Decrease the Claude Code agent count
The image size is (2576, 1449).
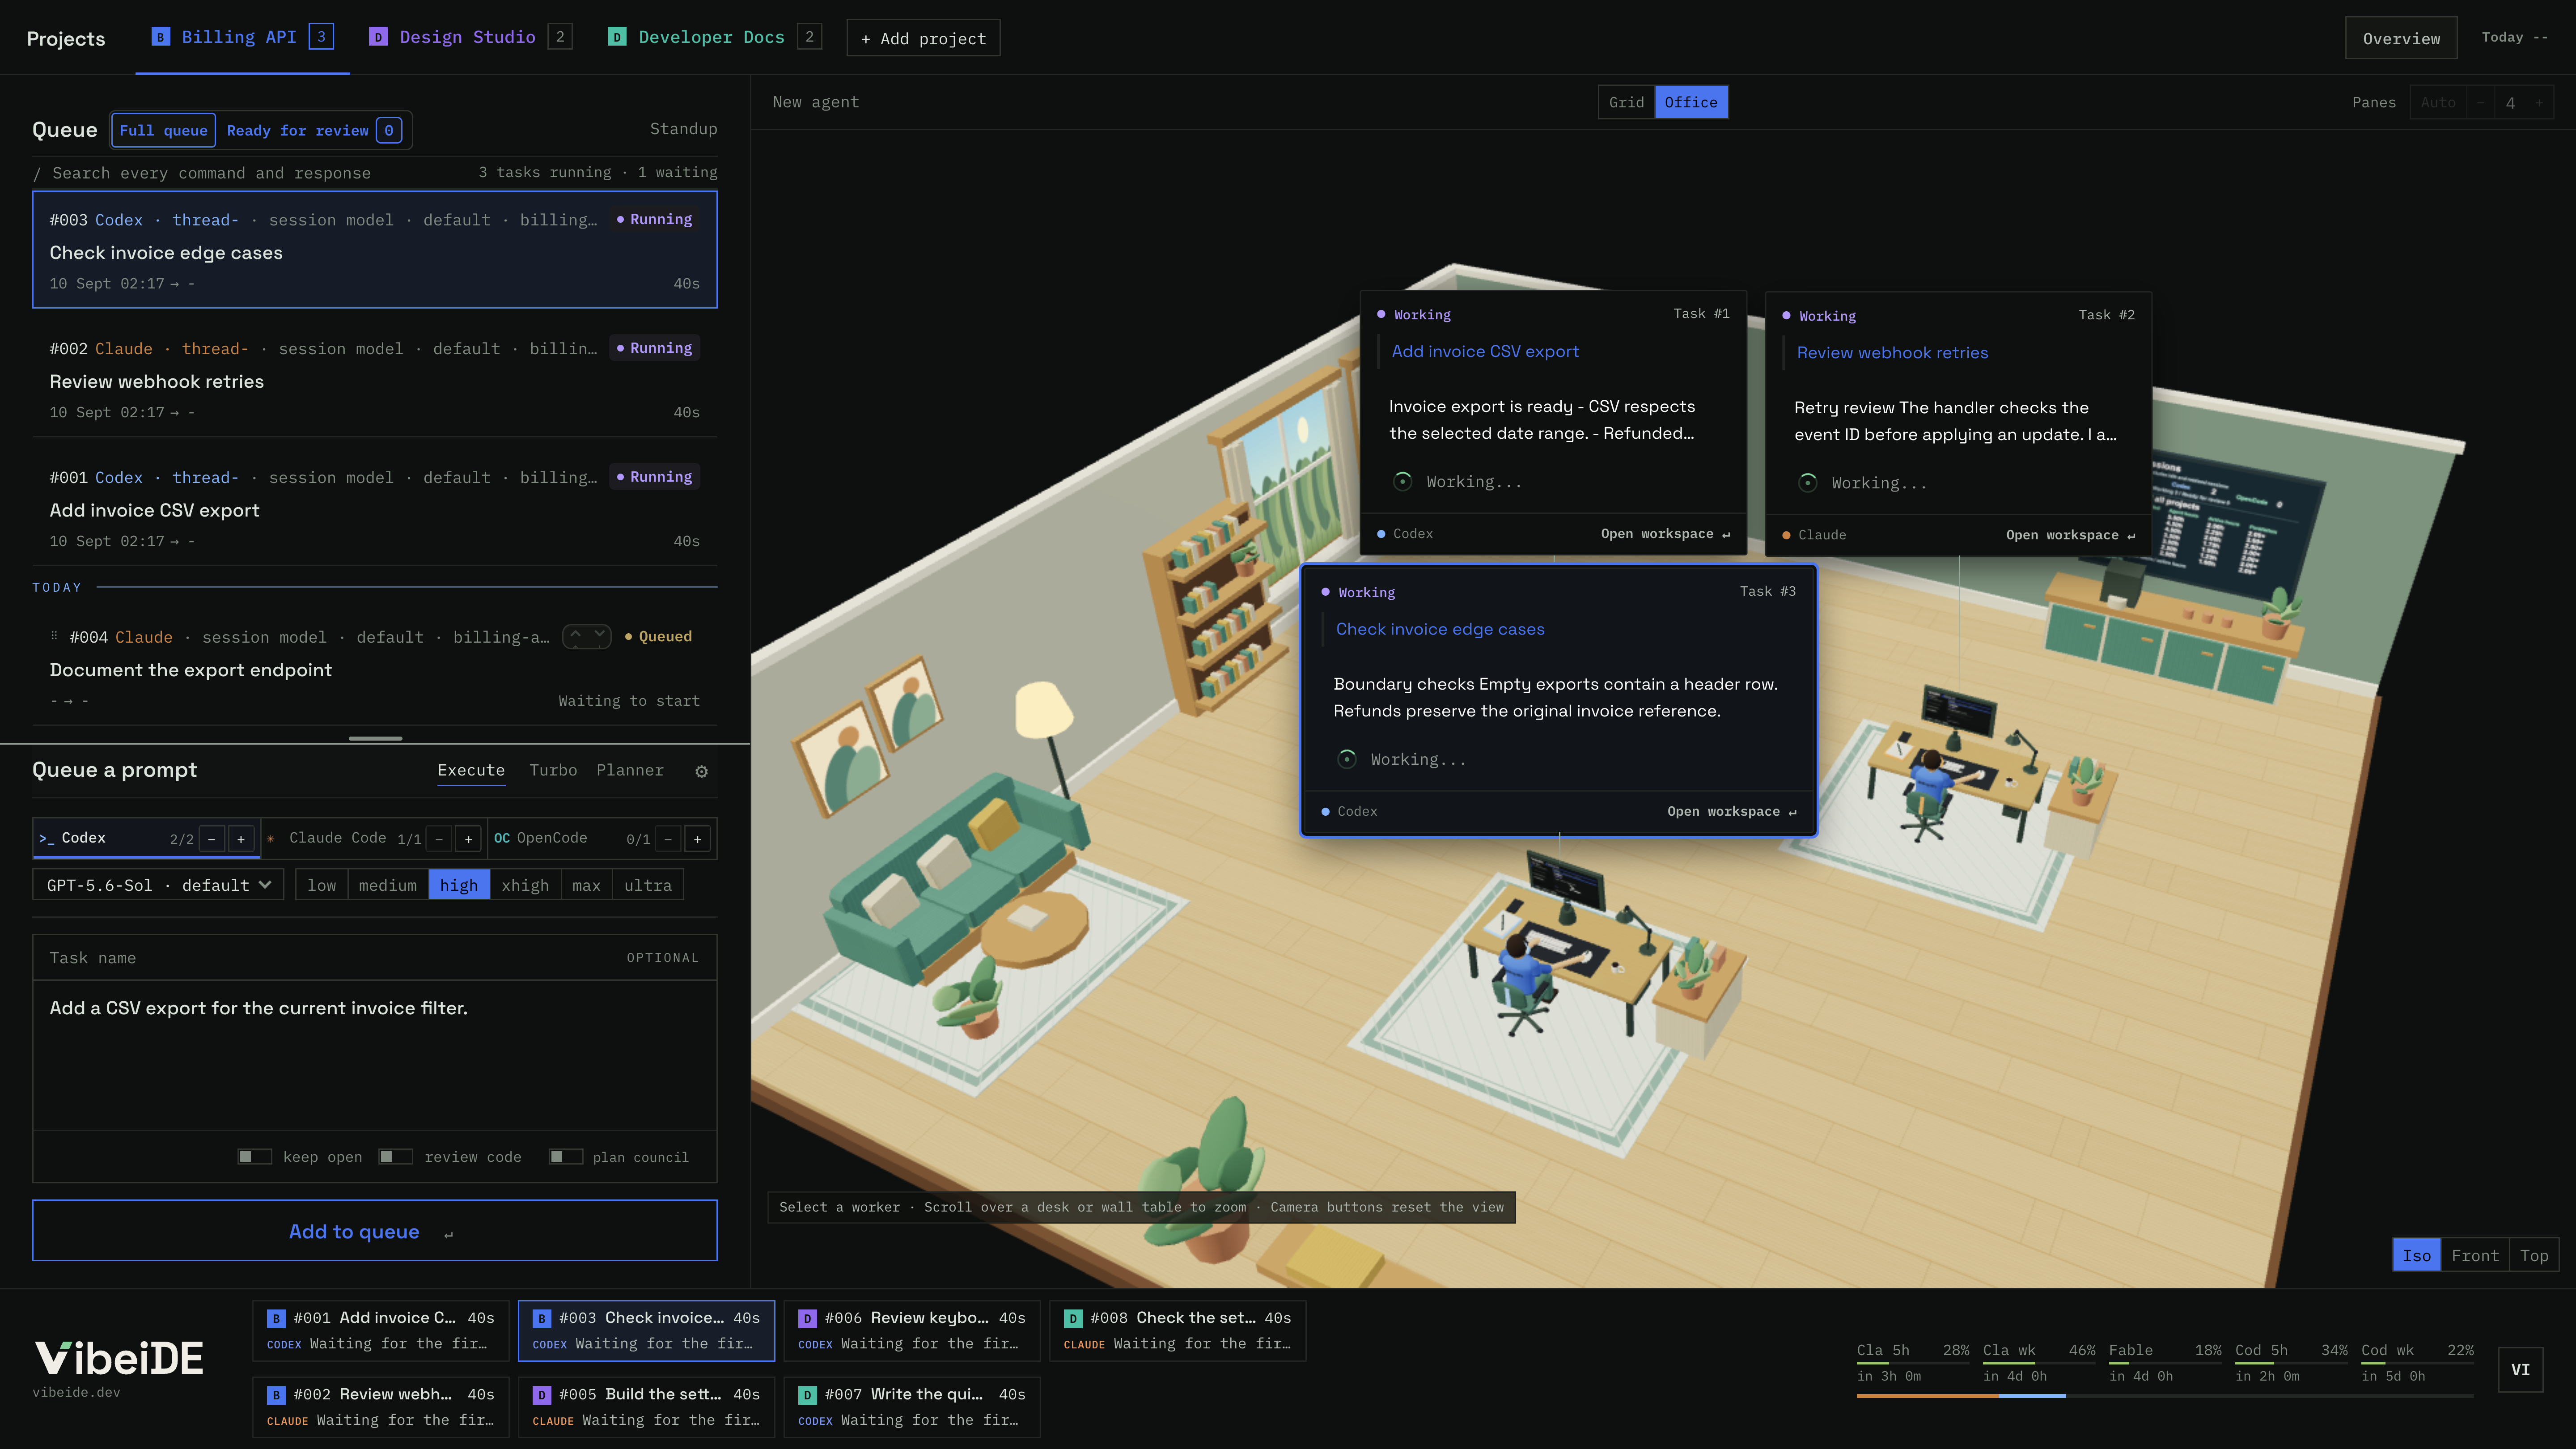(x=439, y=839)
